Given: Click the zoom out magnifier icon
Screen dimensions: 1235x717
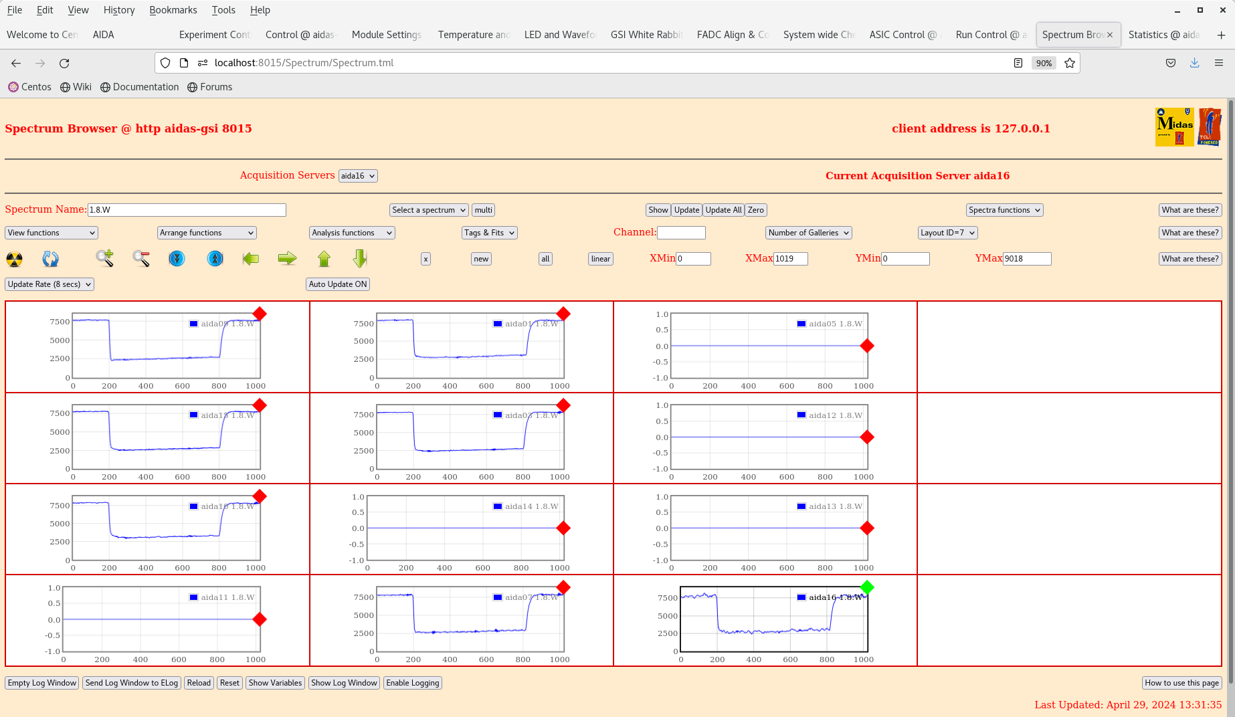Looking at the screenshot, I should point(140,259).
